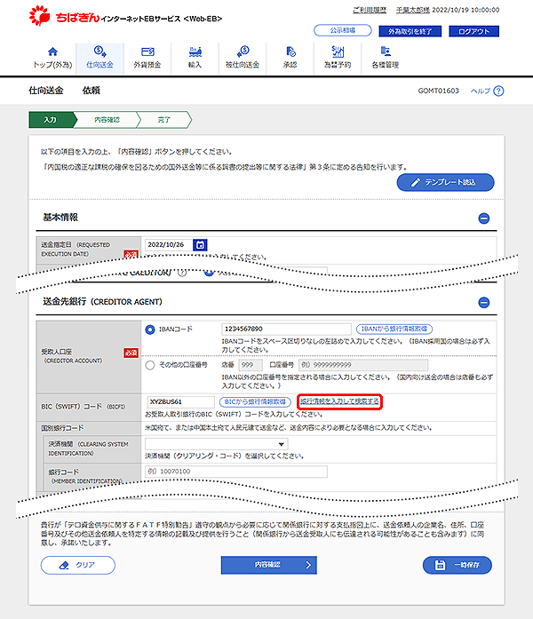Focus the BIC (SWIFT) コード field

(x=181, y=402)
